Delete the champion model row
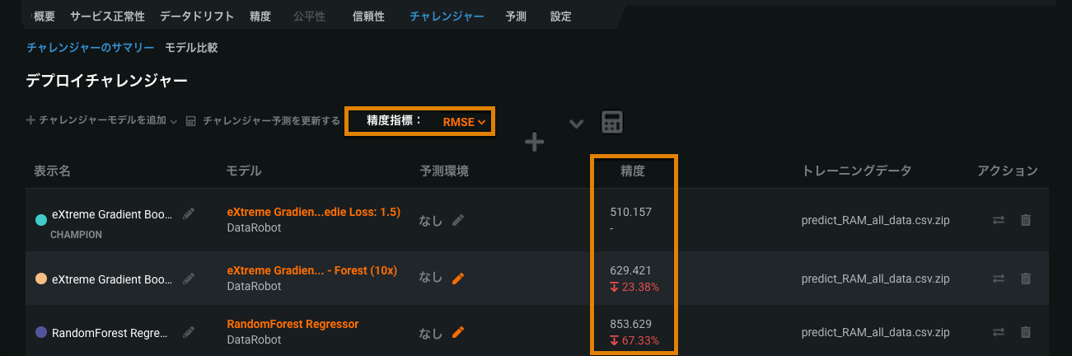1072x356 pixels. click(x=1026, y=220)
